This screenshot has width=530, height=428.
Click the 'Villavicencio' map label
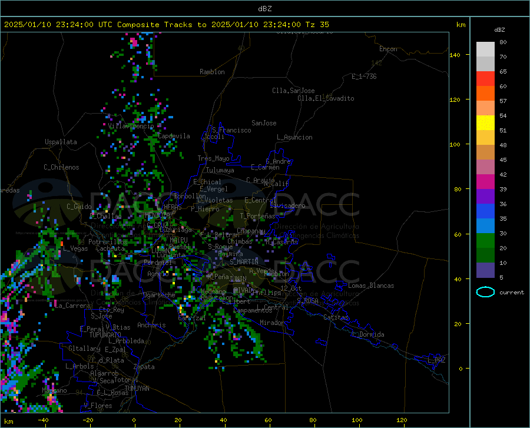(x=131, y=126)
